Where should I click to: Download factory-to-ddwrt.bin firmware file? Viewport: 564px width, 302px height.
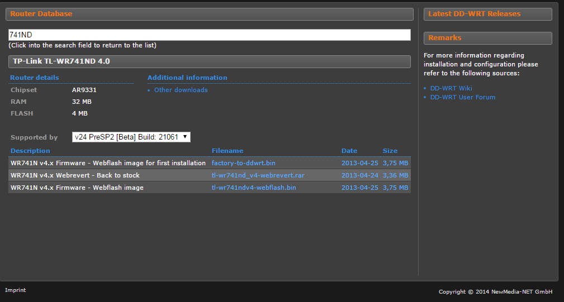pyautogui.click(x=244, y=163)
